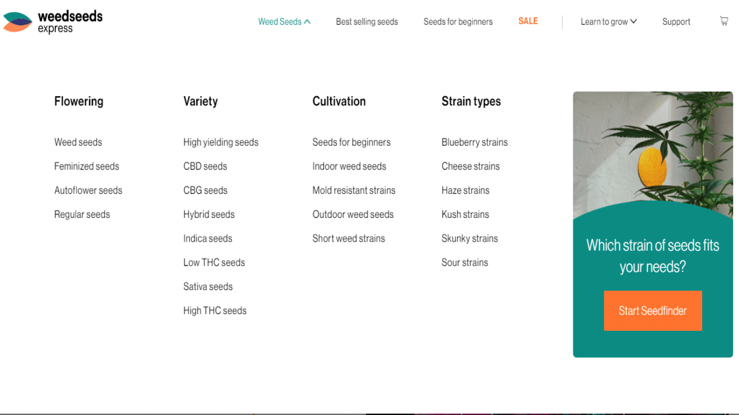This screenshot has width=739, height=415.
Task: Choose Kush strains under Strain types
Action: pyautogui.click(x=465, y=214)
